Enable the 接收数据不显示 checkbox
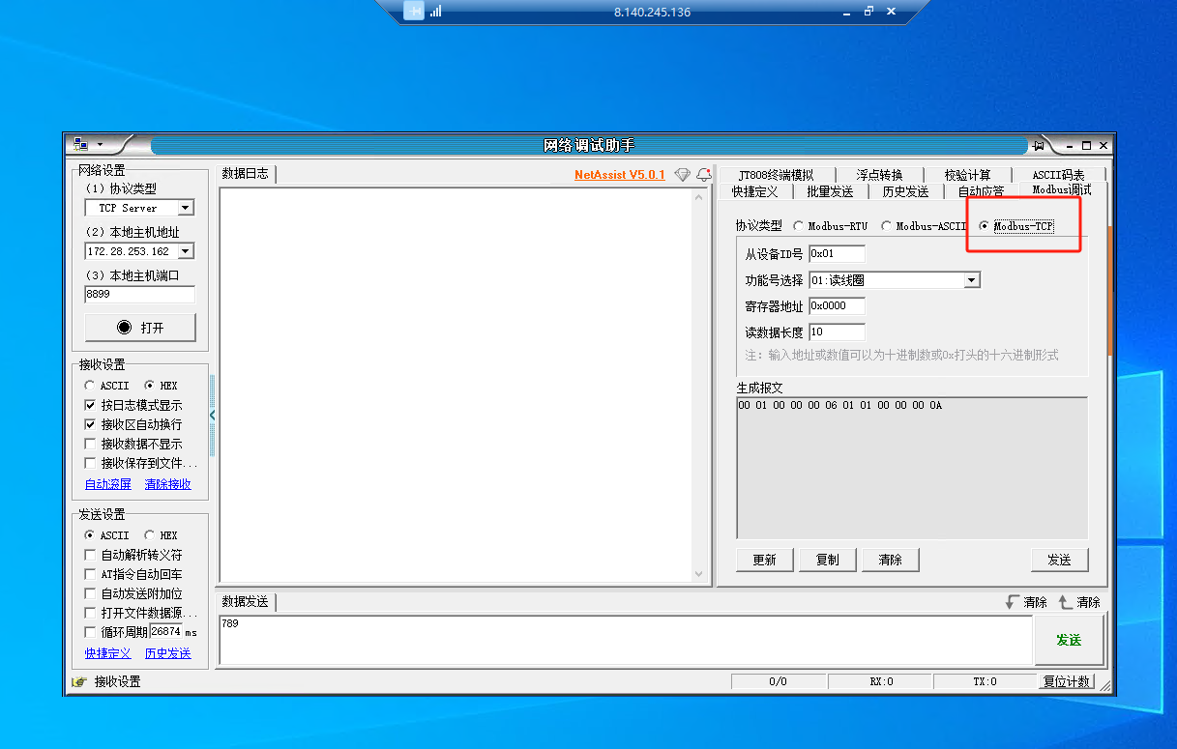Screen dimensions: 1177x749 click(x=90, y=444)
